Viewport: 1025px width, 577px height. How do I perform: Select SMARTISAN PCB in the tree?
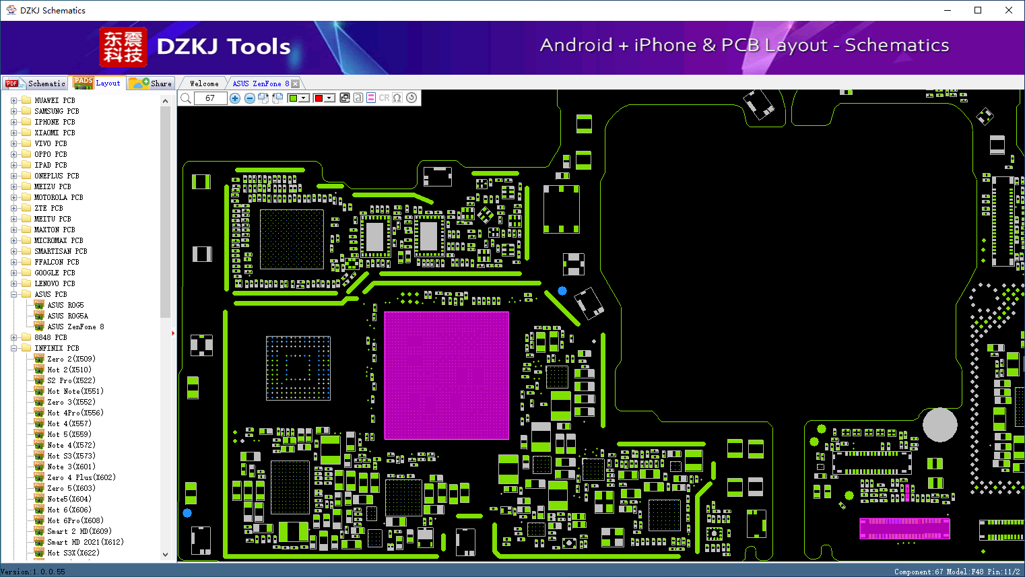[61, 251]
